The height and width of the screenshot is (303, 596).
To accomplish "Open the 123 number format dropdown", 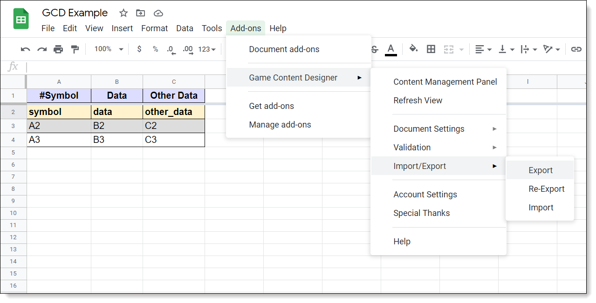I will (207, 49).
